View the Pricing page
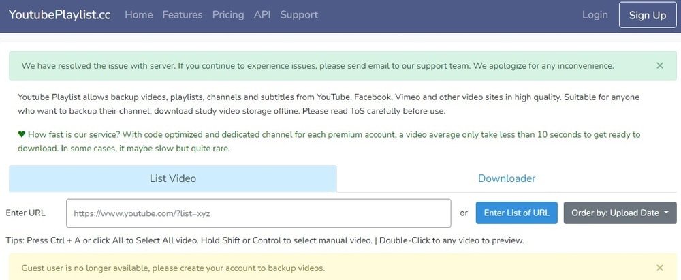681x280 pixels. 228,14
